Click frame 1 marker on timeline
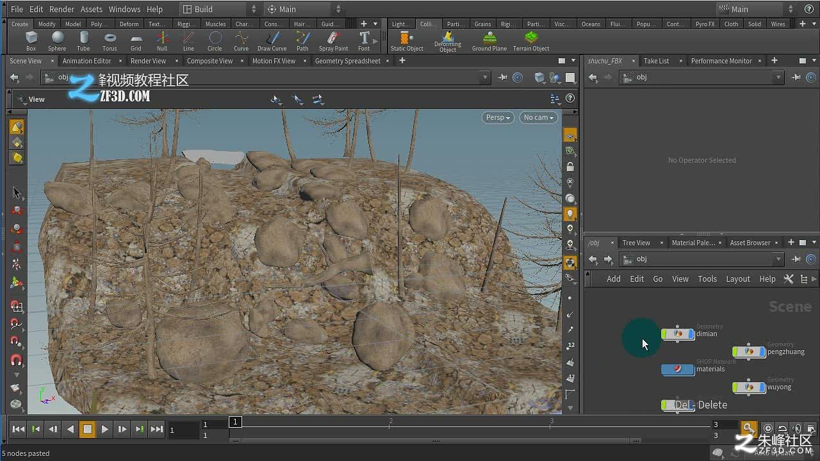The image size is (820, 461). point(235,421)
